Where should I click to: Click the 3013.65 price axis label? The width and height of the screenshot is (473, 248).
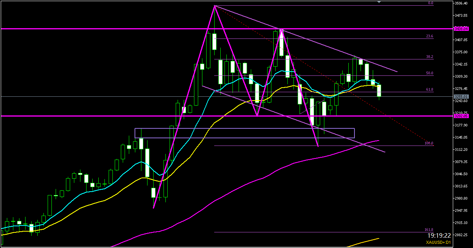point(462,186)
